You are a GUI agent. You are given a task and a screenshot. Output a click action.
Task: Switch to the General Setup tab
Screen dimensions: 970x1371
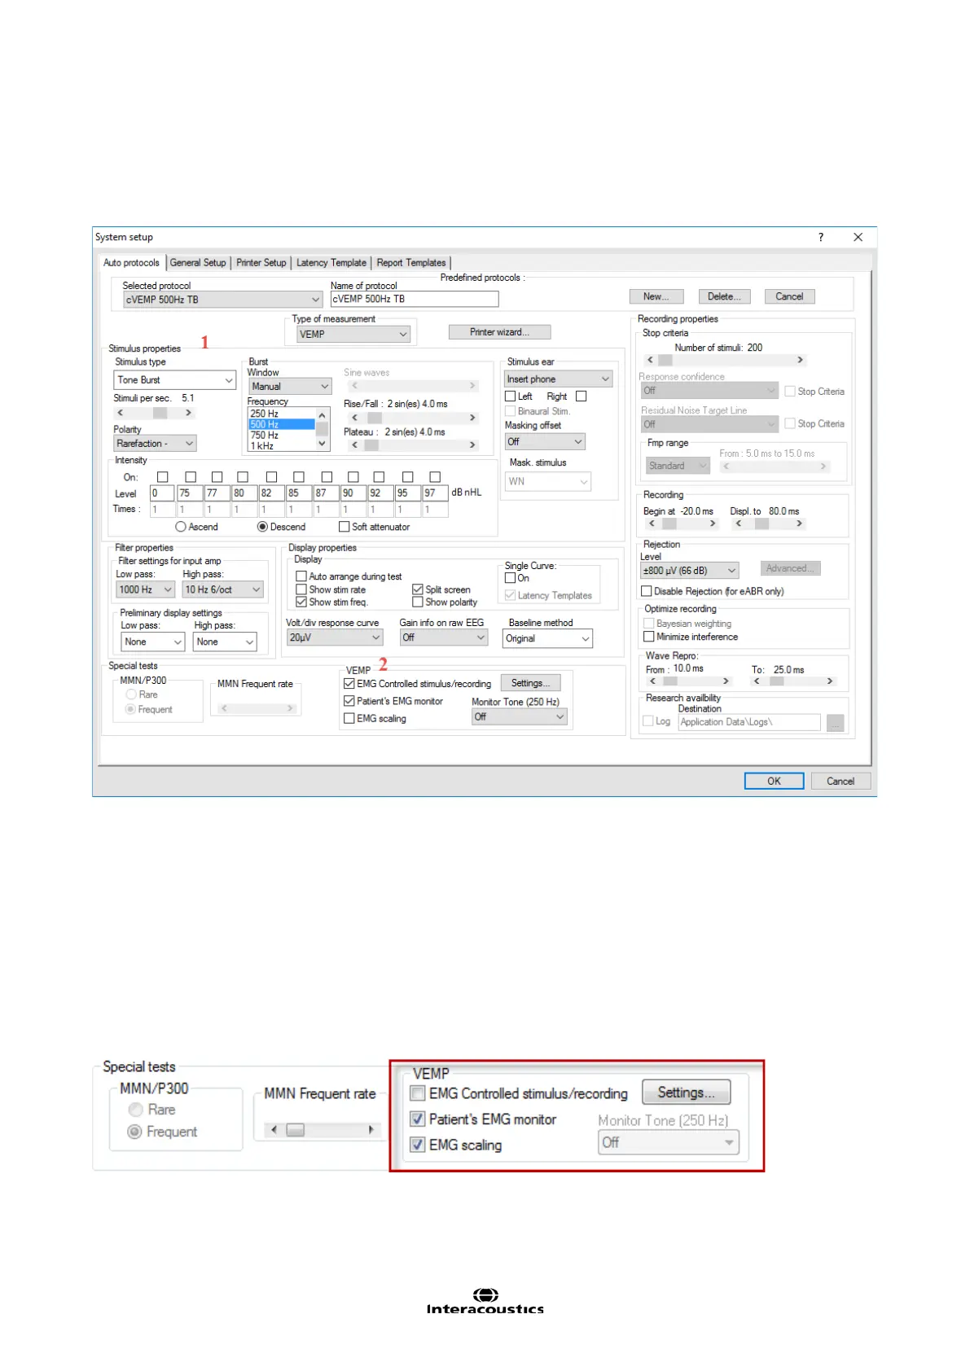pos(198,263)
